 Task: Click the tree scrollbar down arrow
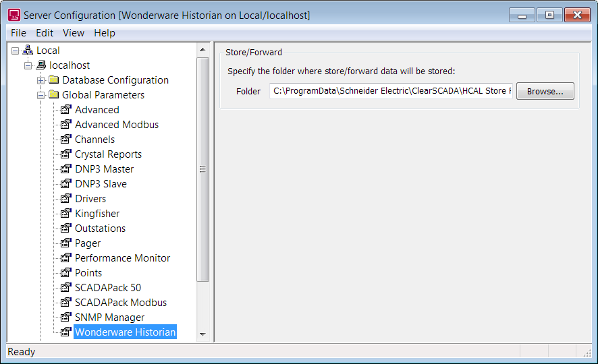[203, 335]
